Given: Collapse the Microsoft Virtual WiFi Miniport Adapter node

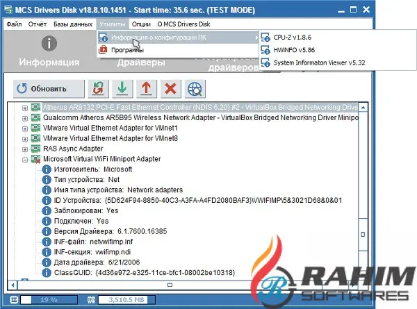Looking at the screenshot, I should (25, 160).
